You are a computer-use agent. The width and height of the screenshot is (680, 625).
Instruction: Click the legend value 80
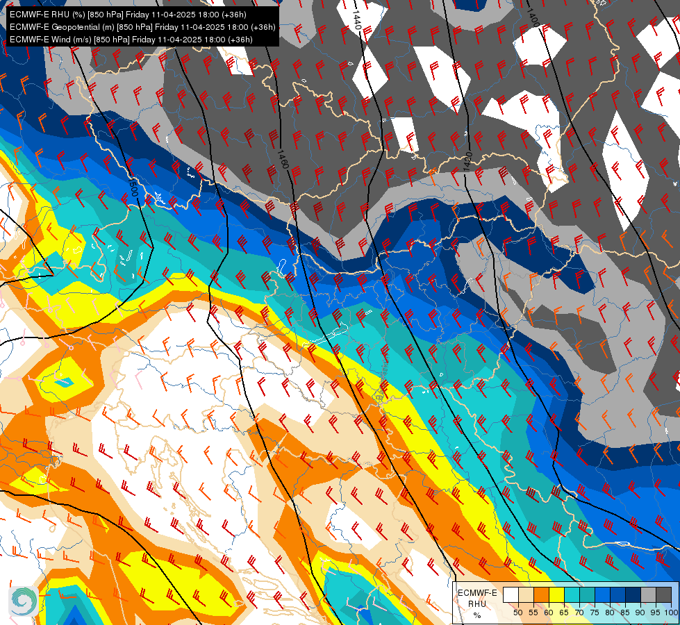click(x=610, y=613)
